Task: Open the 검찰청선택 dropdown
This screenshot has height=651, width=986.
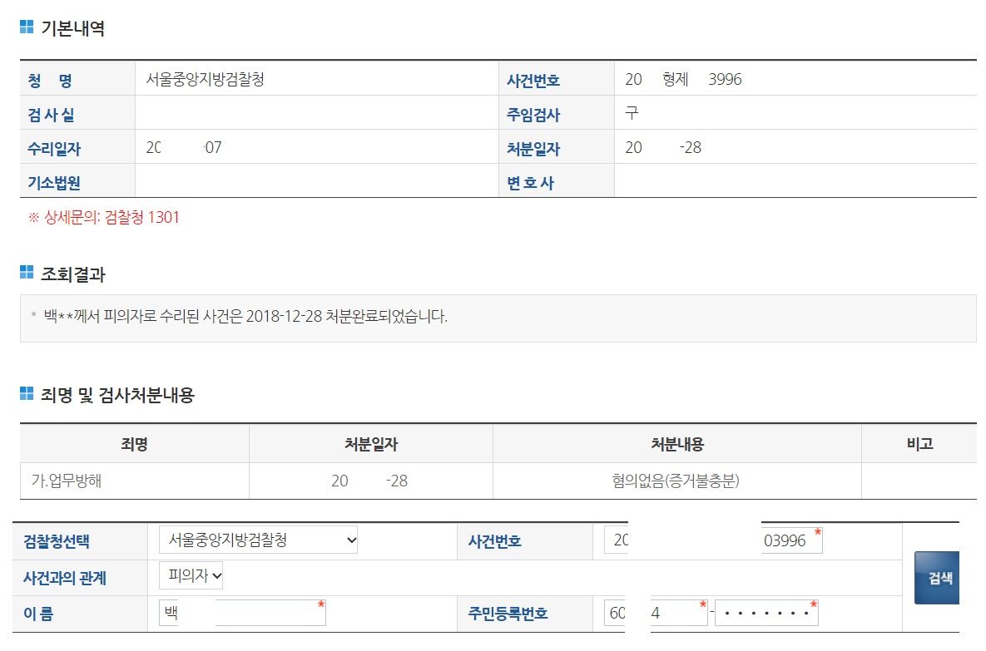Action: [x=259, y=540]
